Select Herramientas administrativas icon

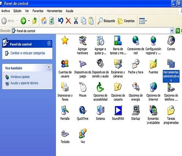171,64
